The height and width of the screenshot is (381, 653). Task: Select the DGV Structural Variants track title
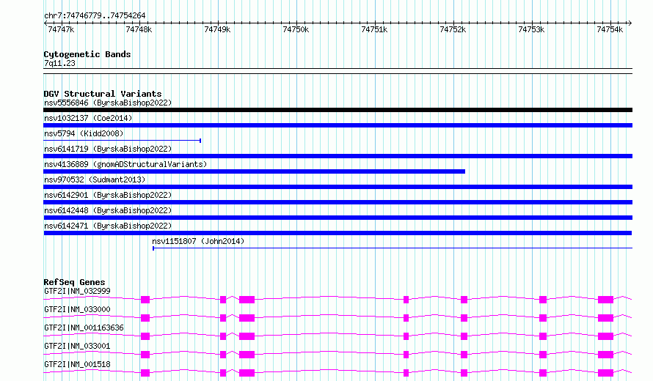(103, 94)
